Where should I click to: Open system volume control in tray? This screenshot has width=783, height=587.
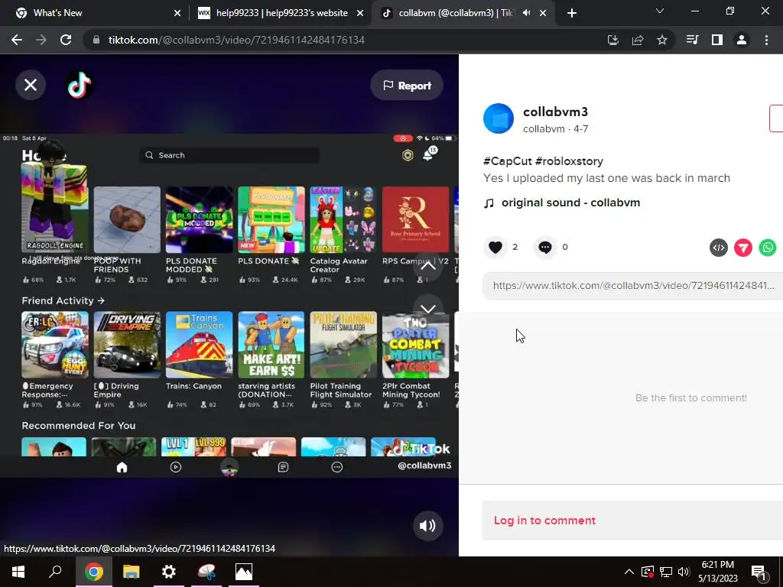684,572
